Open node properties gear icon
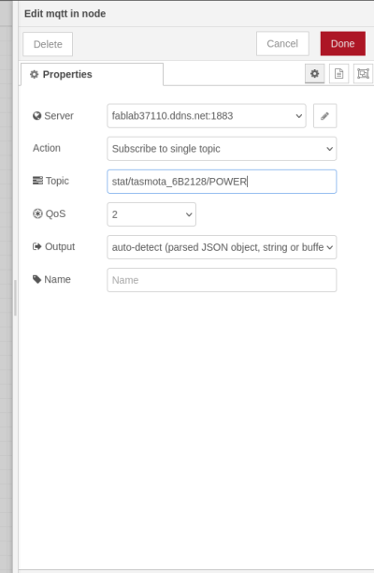 click(x=314, y=73)
